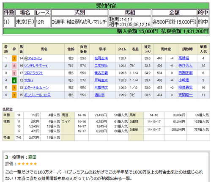This screenshot has height=182, width=211.
Task: Click the 2,270円 bracket quinella payout
Action: pos(34,138)
